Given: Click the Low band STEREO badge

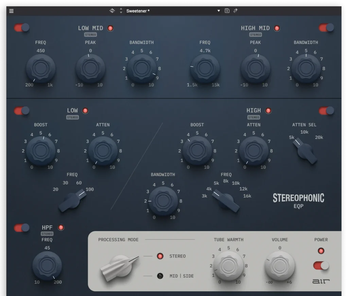Looking at the screenshot, I should click(x=73, y=117).
